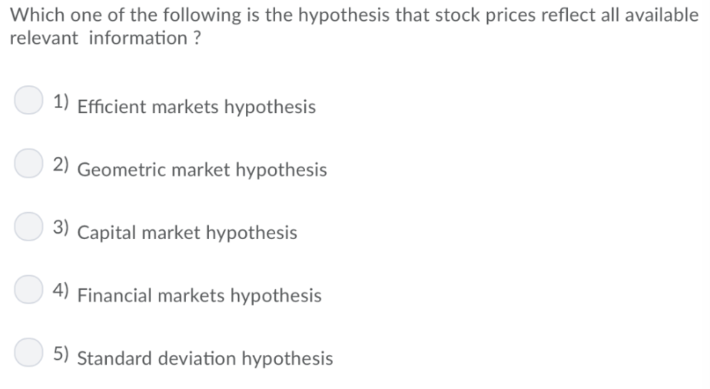Mark the Financial markets hypothesis radio button
This screenshot has height=389, width=710.
tap(28, 289)
